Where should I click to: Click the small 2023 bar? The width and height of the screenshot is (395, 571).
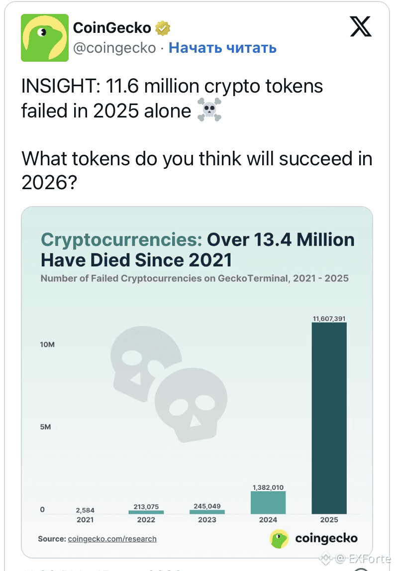click(207, 511)
